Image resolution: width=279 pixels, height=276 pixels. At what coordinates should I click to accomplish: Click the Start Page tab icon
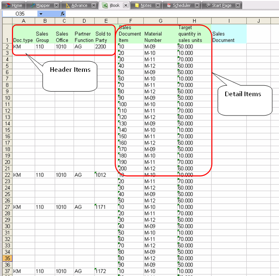[x=208, y=5]
